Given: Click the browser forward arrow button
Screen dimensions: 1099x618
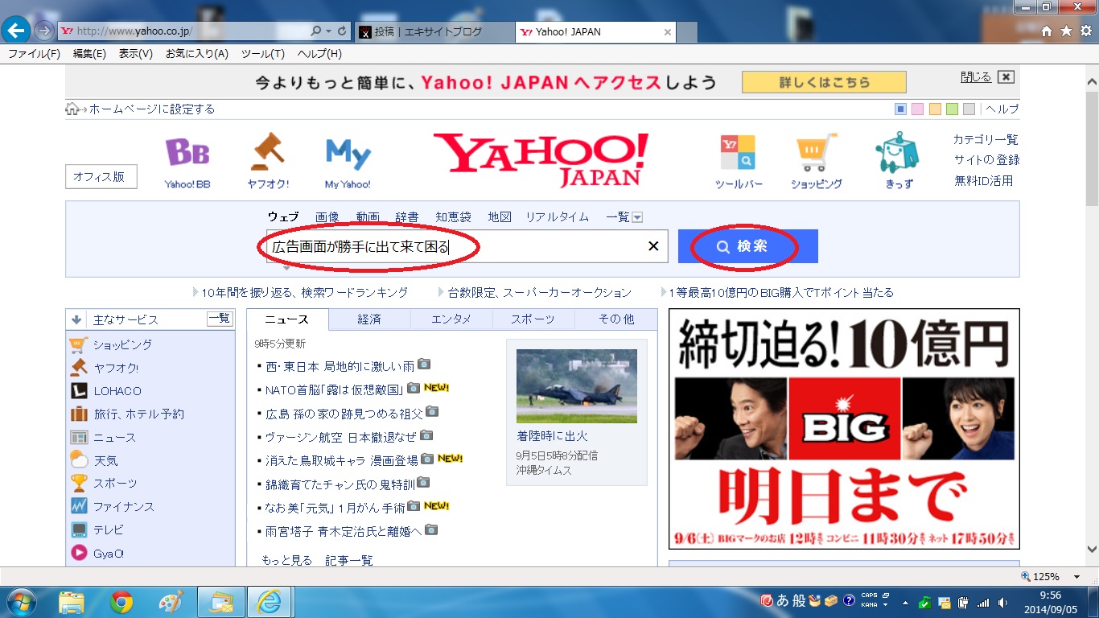Looking at the screenshot, I should click(44, 31).
